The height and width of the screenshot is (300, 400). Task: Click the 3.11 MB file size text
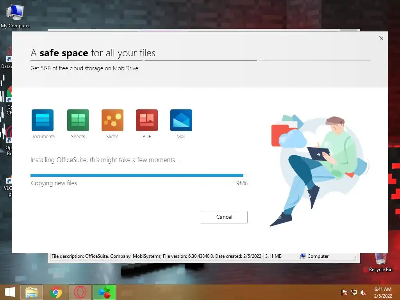point(273,256)
